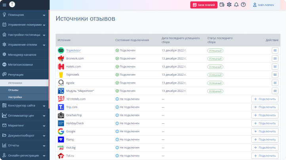Click the Источник column header

pyautogui.click(x=64, y=40)
